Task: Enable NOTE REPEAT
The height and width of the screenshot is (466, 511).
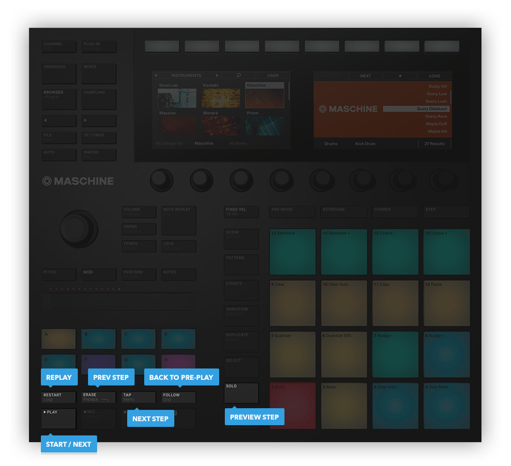Action: 179,221
